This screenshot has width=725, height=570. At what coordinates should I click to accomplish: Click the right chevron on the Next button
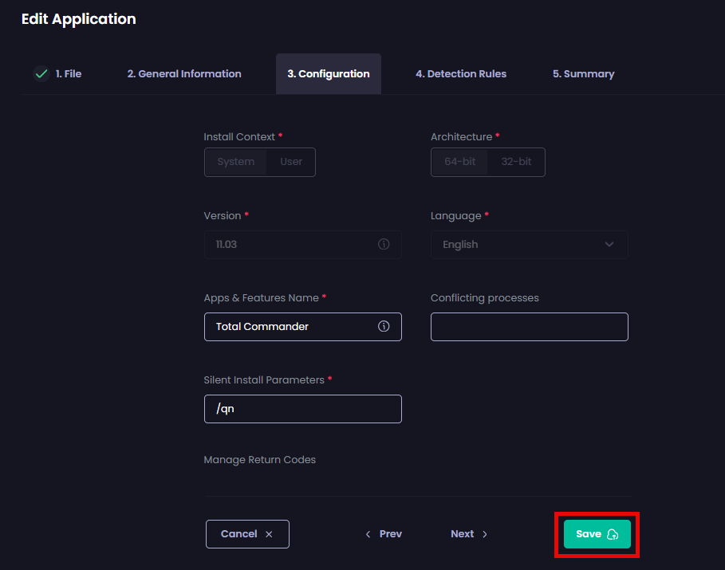click(483, 534)
